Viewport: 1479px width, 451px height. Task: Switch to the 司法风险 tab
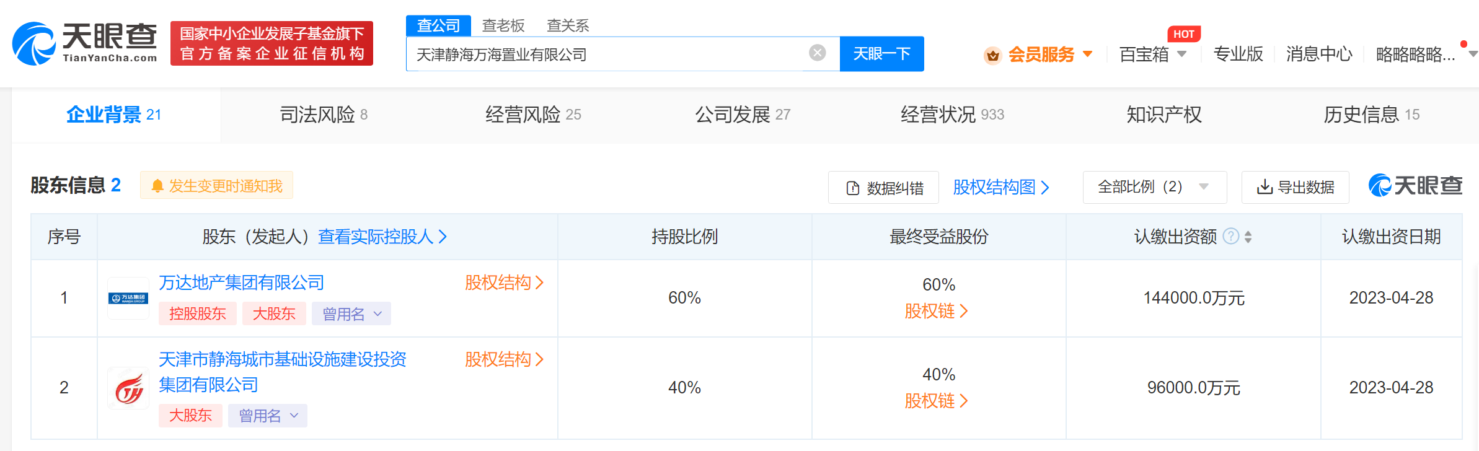pos(323,115)
